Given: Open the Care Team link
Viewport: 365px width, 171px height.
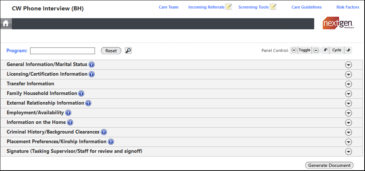Looking at the screenshot, I should (168, 7).
